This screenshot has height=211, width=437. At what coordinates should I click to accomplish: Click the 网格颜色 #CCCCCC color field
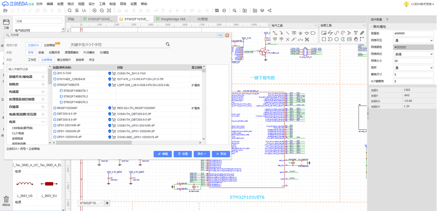413,47
